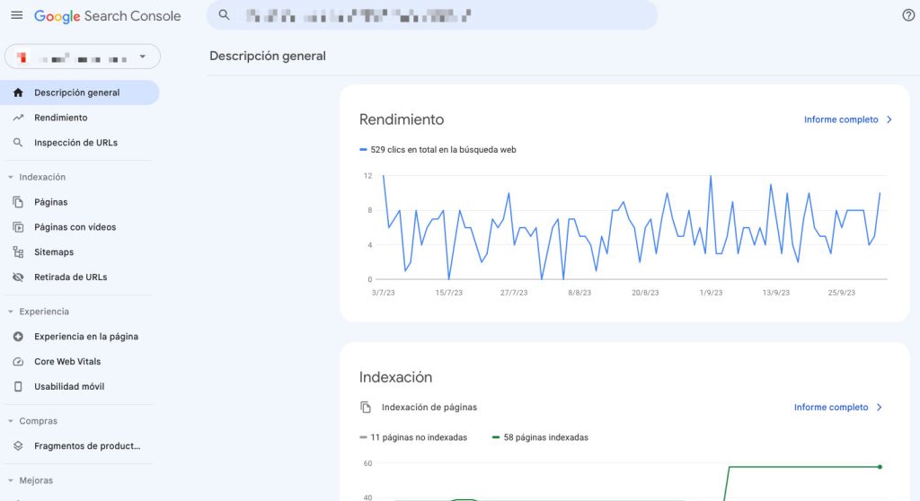Click the Experiencia en la página icon

pyautogui.click(x=18, y=337)
